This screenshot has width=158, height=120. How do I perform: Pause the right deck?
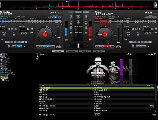102,47
